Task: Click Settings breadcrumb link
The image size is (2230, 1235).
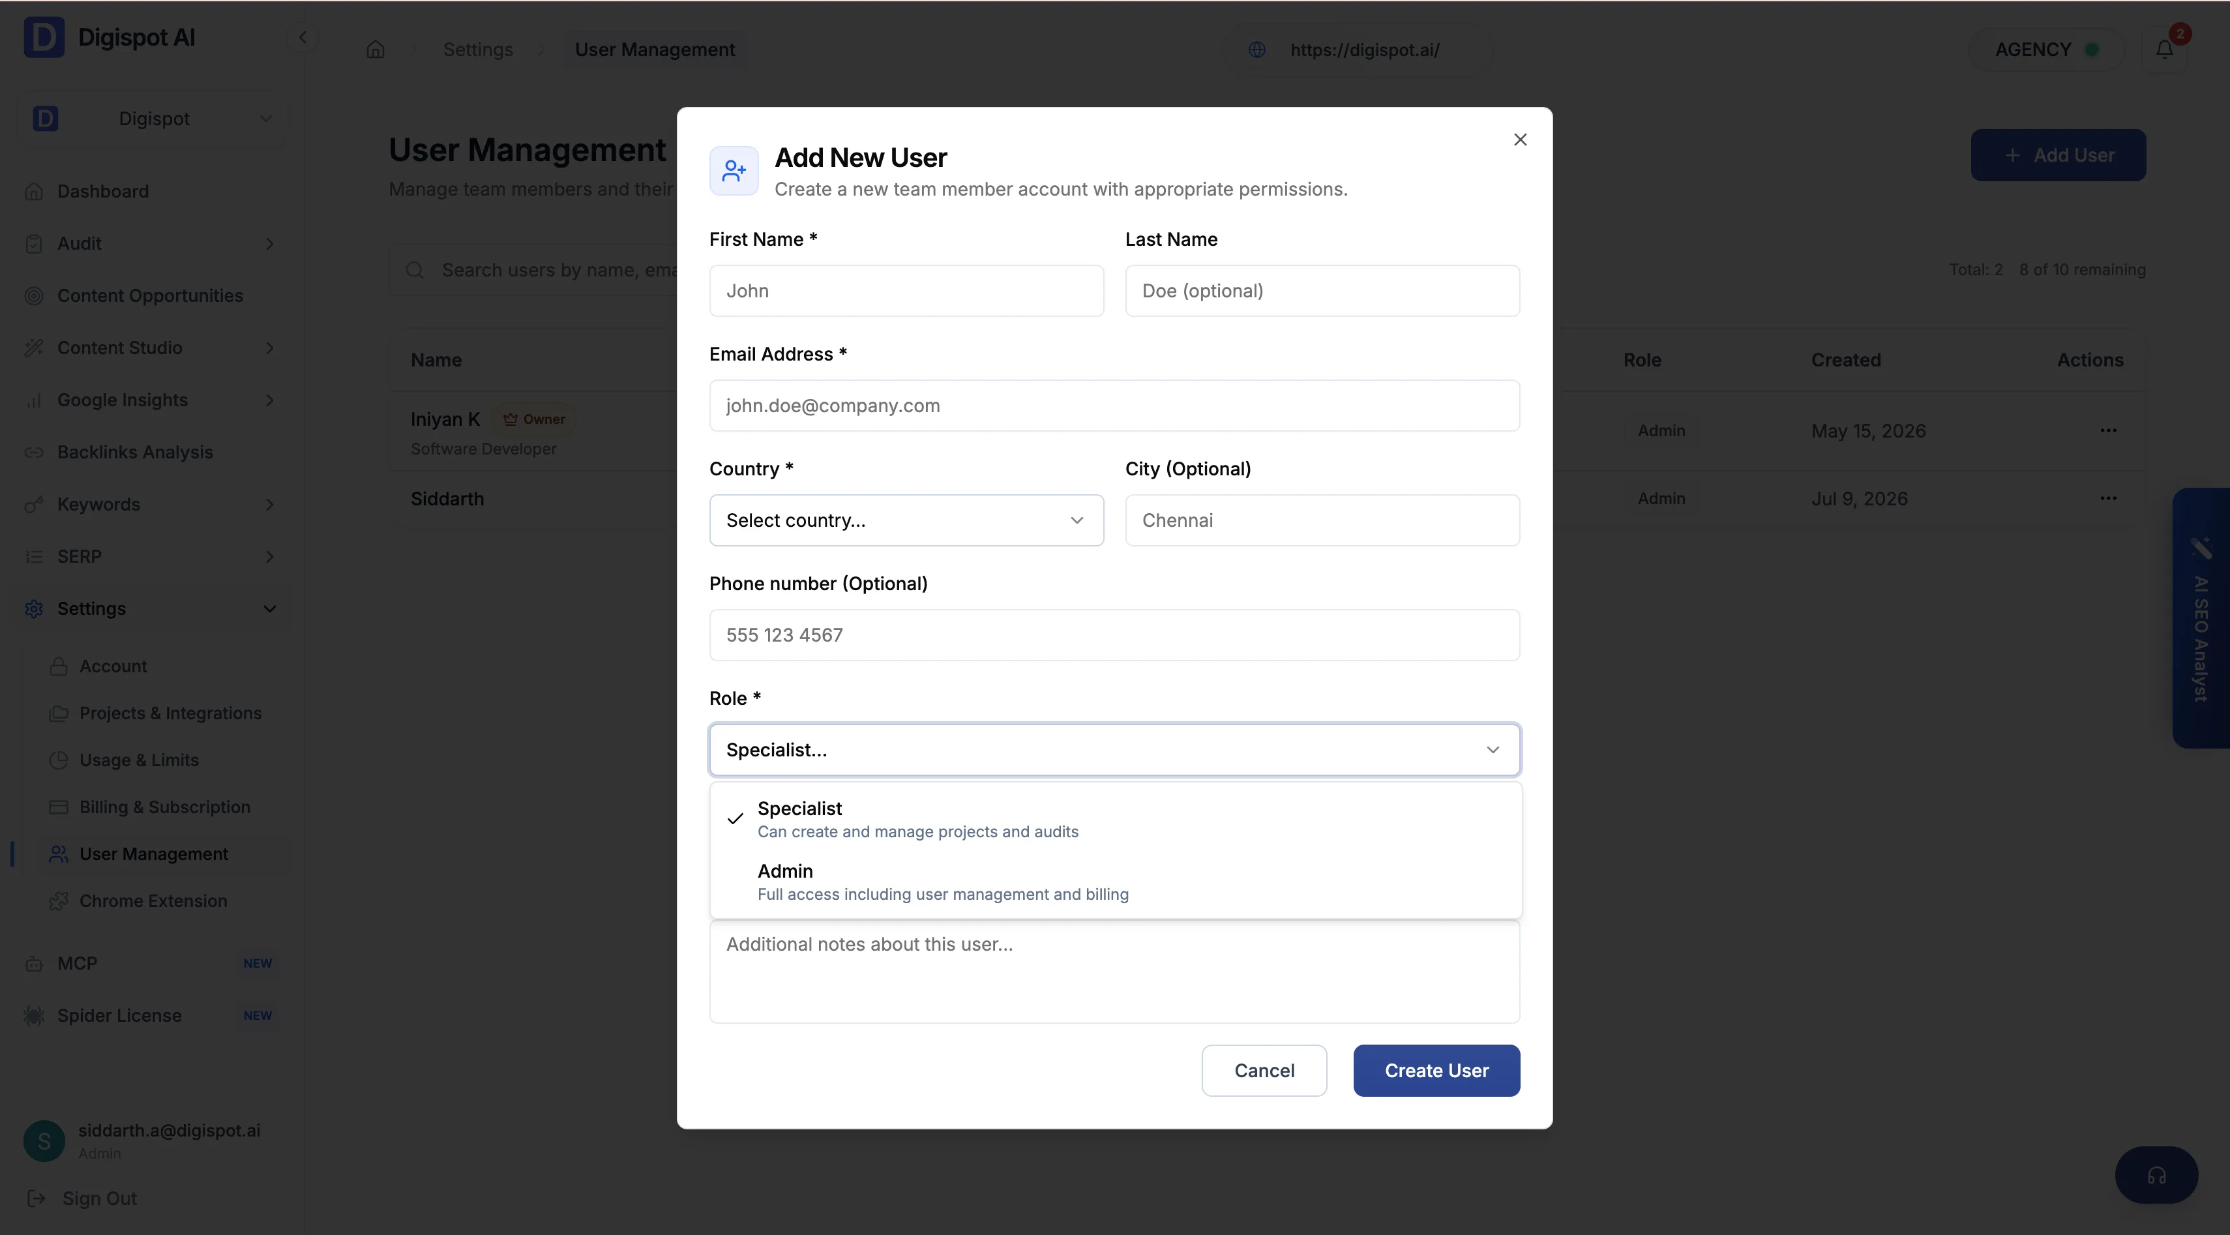Action: pos(478,50)
